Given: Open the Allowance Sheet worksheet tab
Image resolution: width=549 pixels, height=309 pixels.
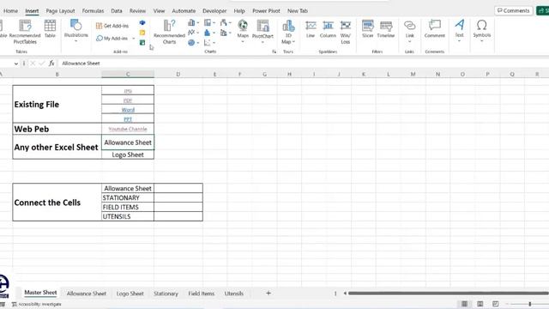Looking at the screenshot, I should click(x=86, y=294).
